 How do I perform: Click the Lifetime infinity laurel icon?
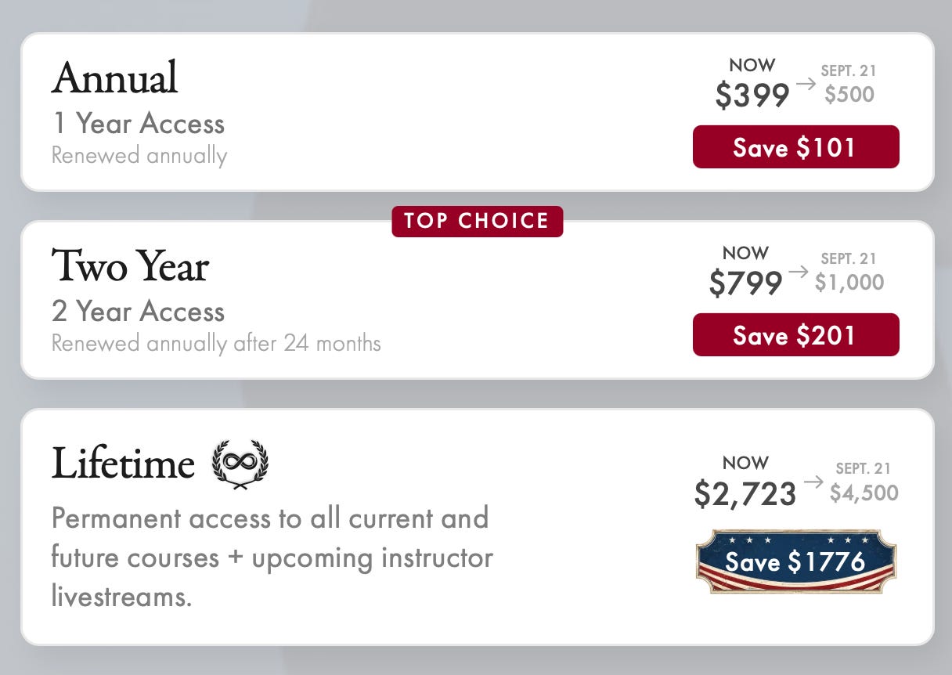click(x=240, y=464)
